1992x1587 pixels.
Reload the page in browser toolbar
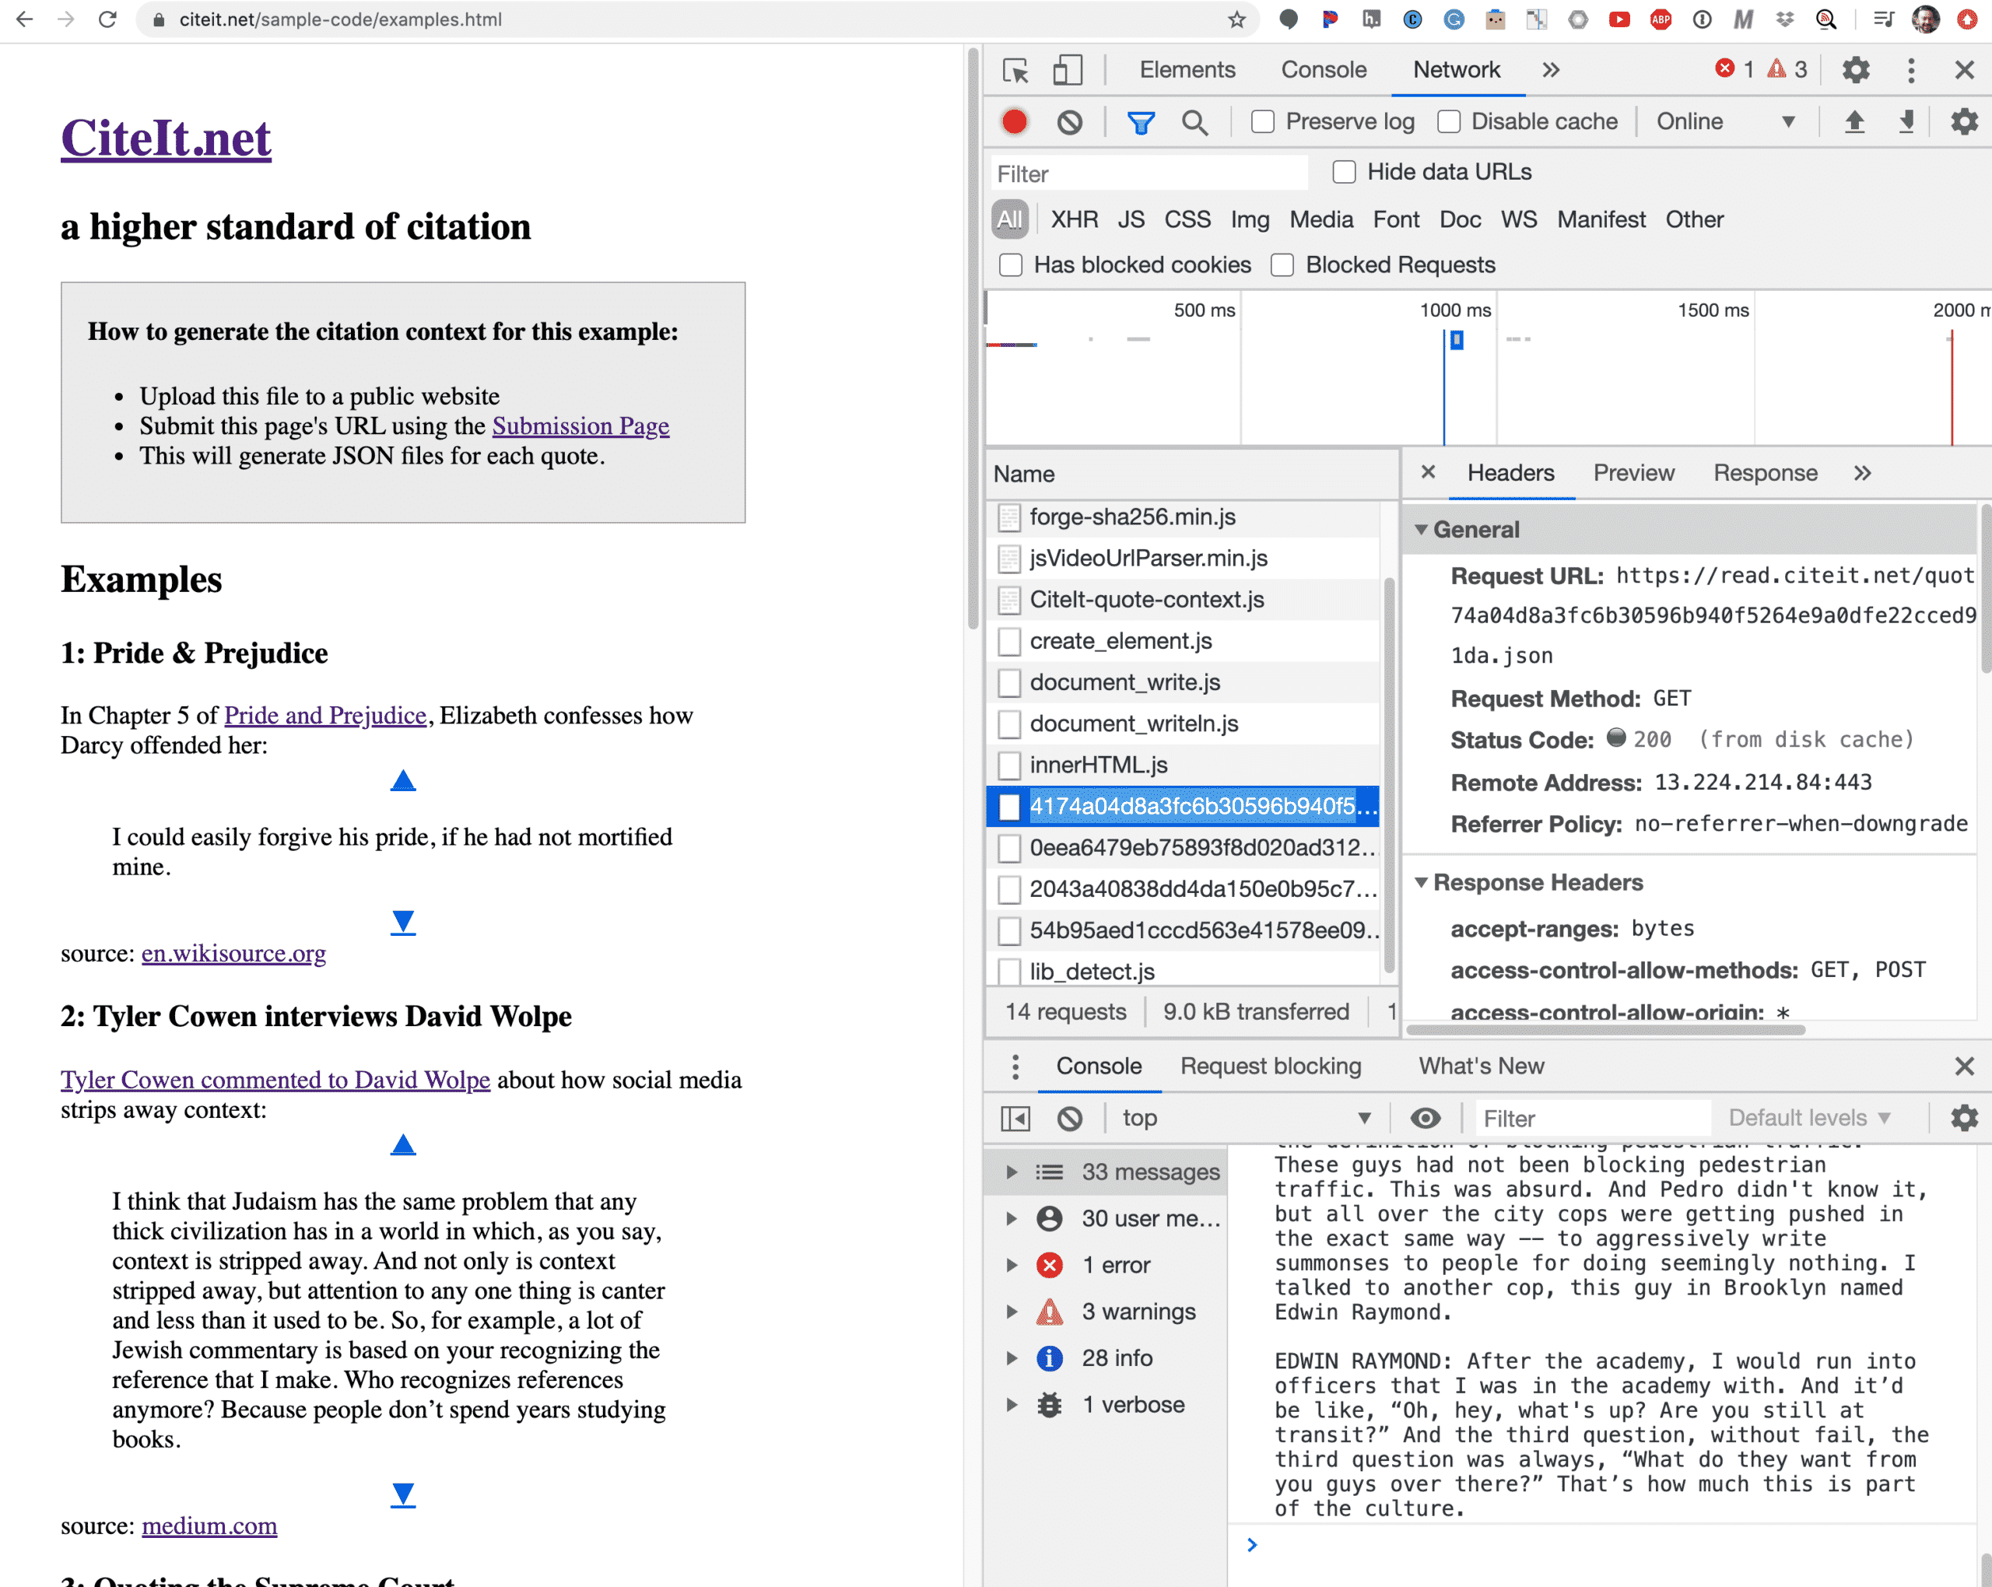(107, 19)
